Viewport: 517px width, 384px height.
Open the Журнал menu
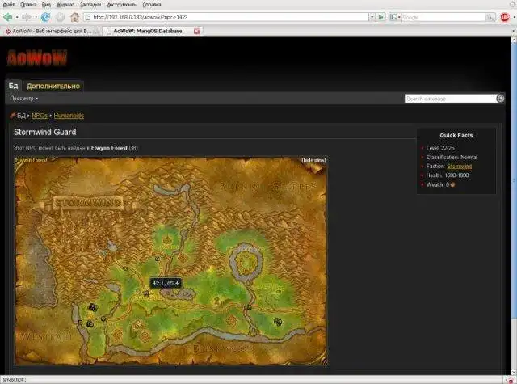click(x=65, y=5)
